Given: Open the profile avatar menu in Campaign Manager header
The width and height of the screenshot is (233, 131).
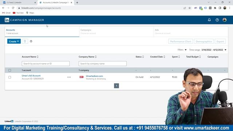Looking at the screenshot, I should (x=225, y=20).
